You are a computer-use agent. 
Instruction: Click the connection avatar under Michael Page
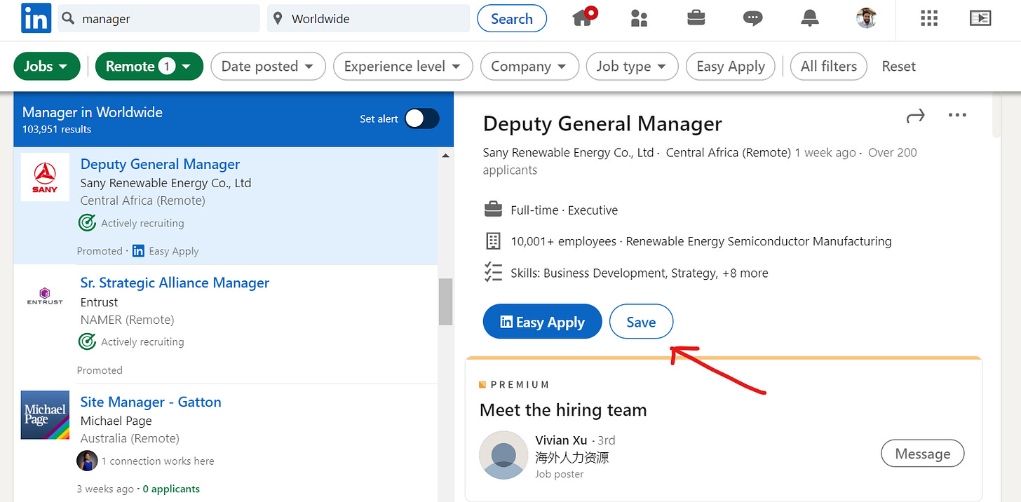click(87, 461)
